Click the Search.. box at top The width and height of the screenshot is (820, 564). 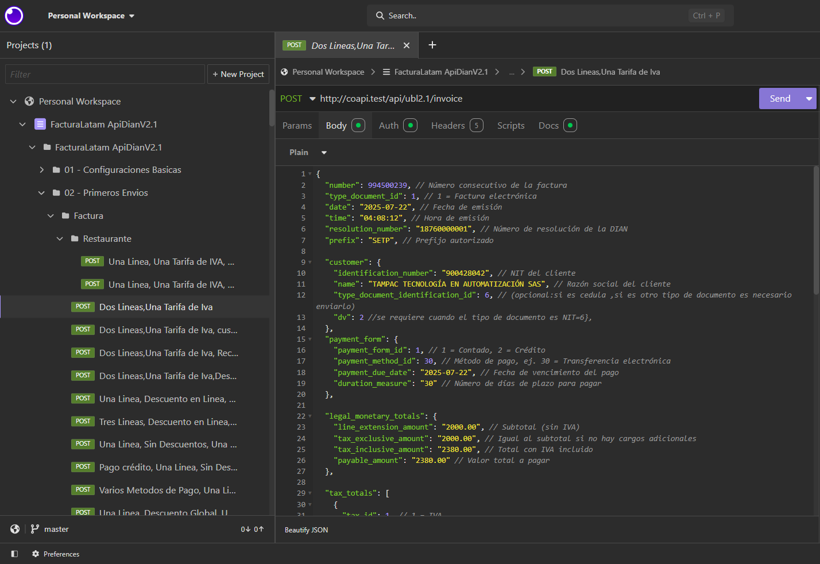550,16
